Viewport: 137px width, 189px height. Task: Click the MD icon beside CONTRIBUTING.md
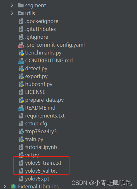coord(21,60)
